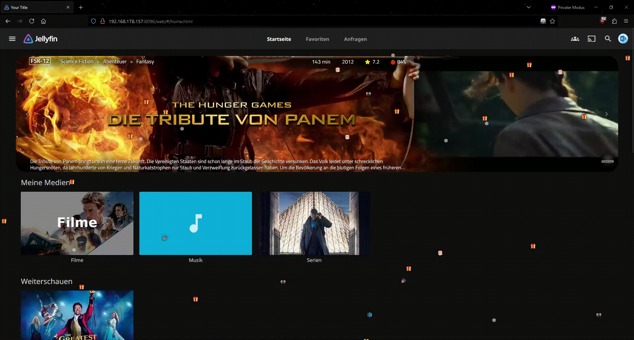634x340 pixels.
Task: Click the Die Tribute von Panem title logo
Action: (x=231, y=114)
